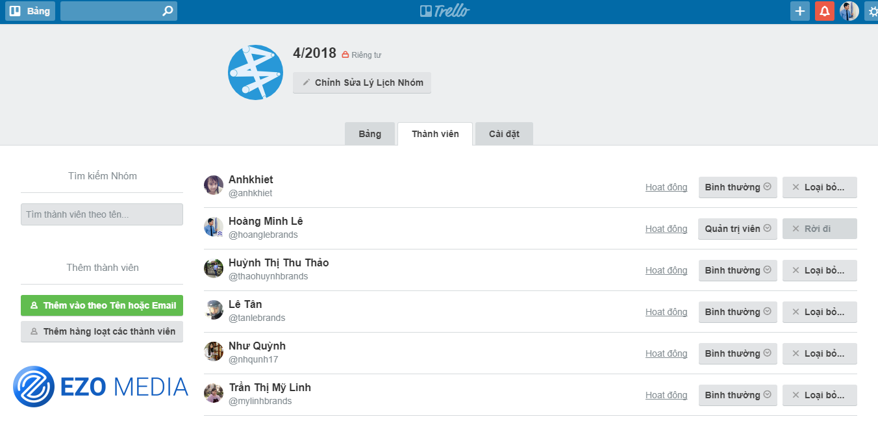Image resolution: width=878 pixels, height=421 pixels.
Task: Open Hoạt động link for Huỳnh Thị Thu Thảo
Action: [x=666, y=270]
